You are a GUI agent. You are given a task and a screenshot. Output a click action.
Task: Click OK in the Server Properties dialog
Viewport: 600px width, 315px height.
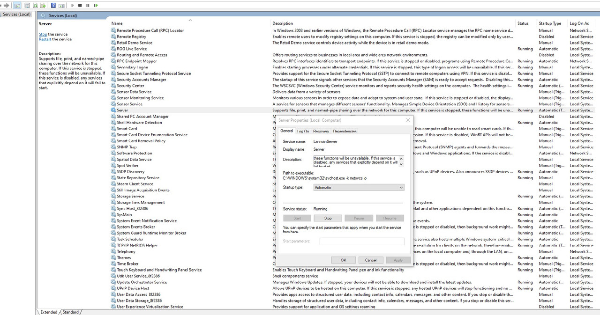344,260
